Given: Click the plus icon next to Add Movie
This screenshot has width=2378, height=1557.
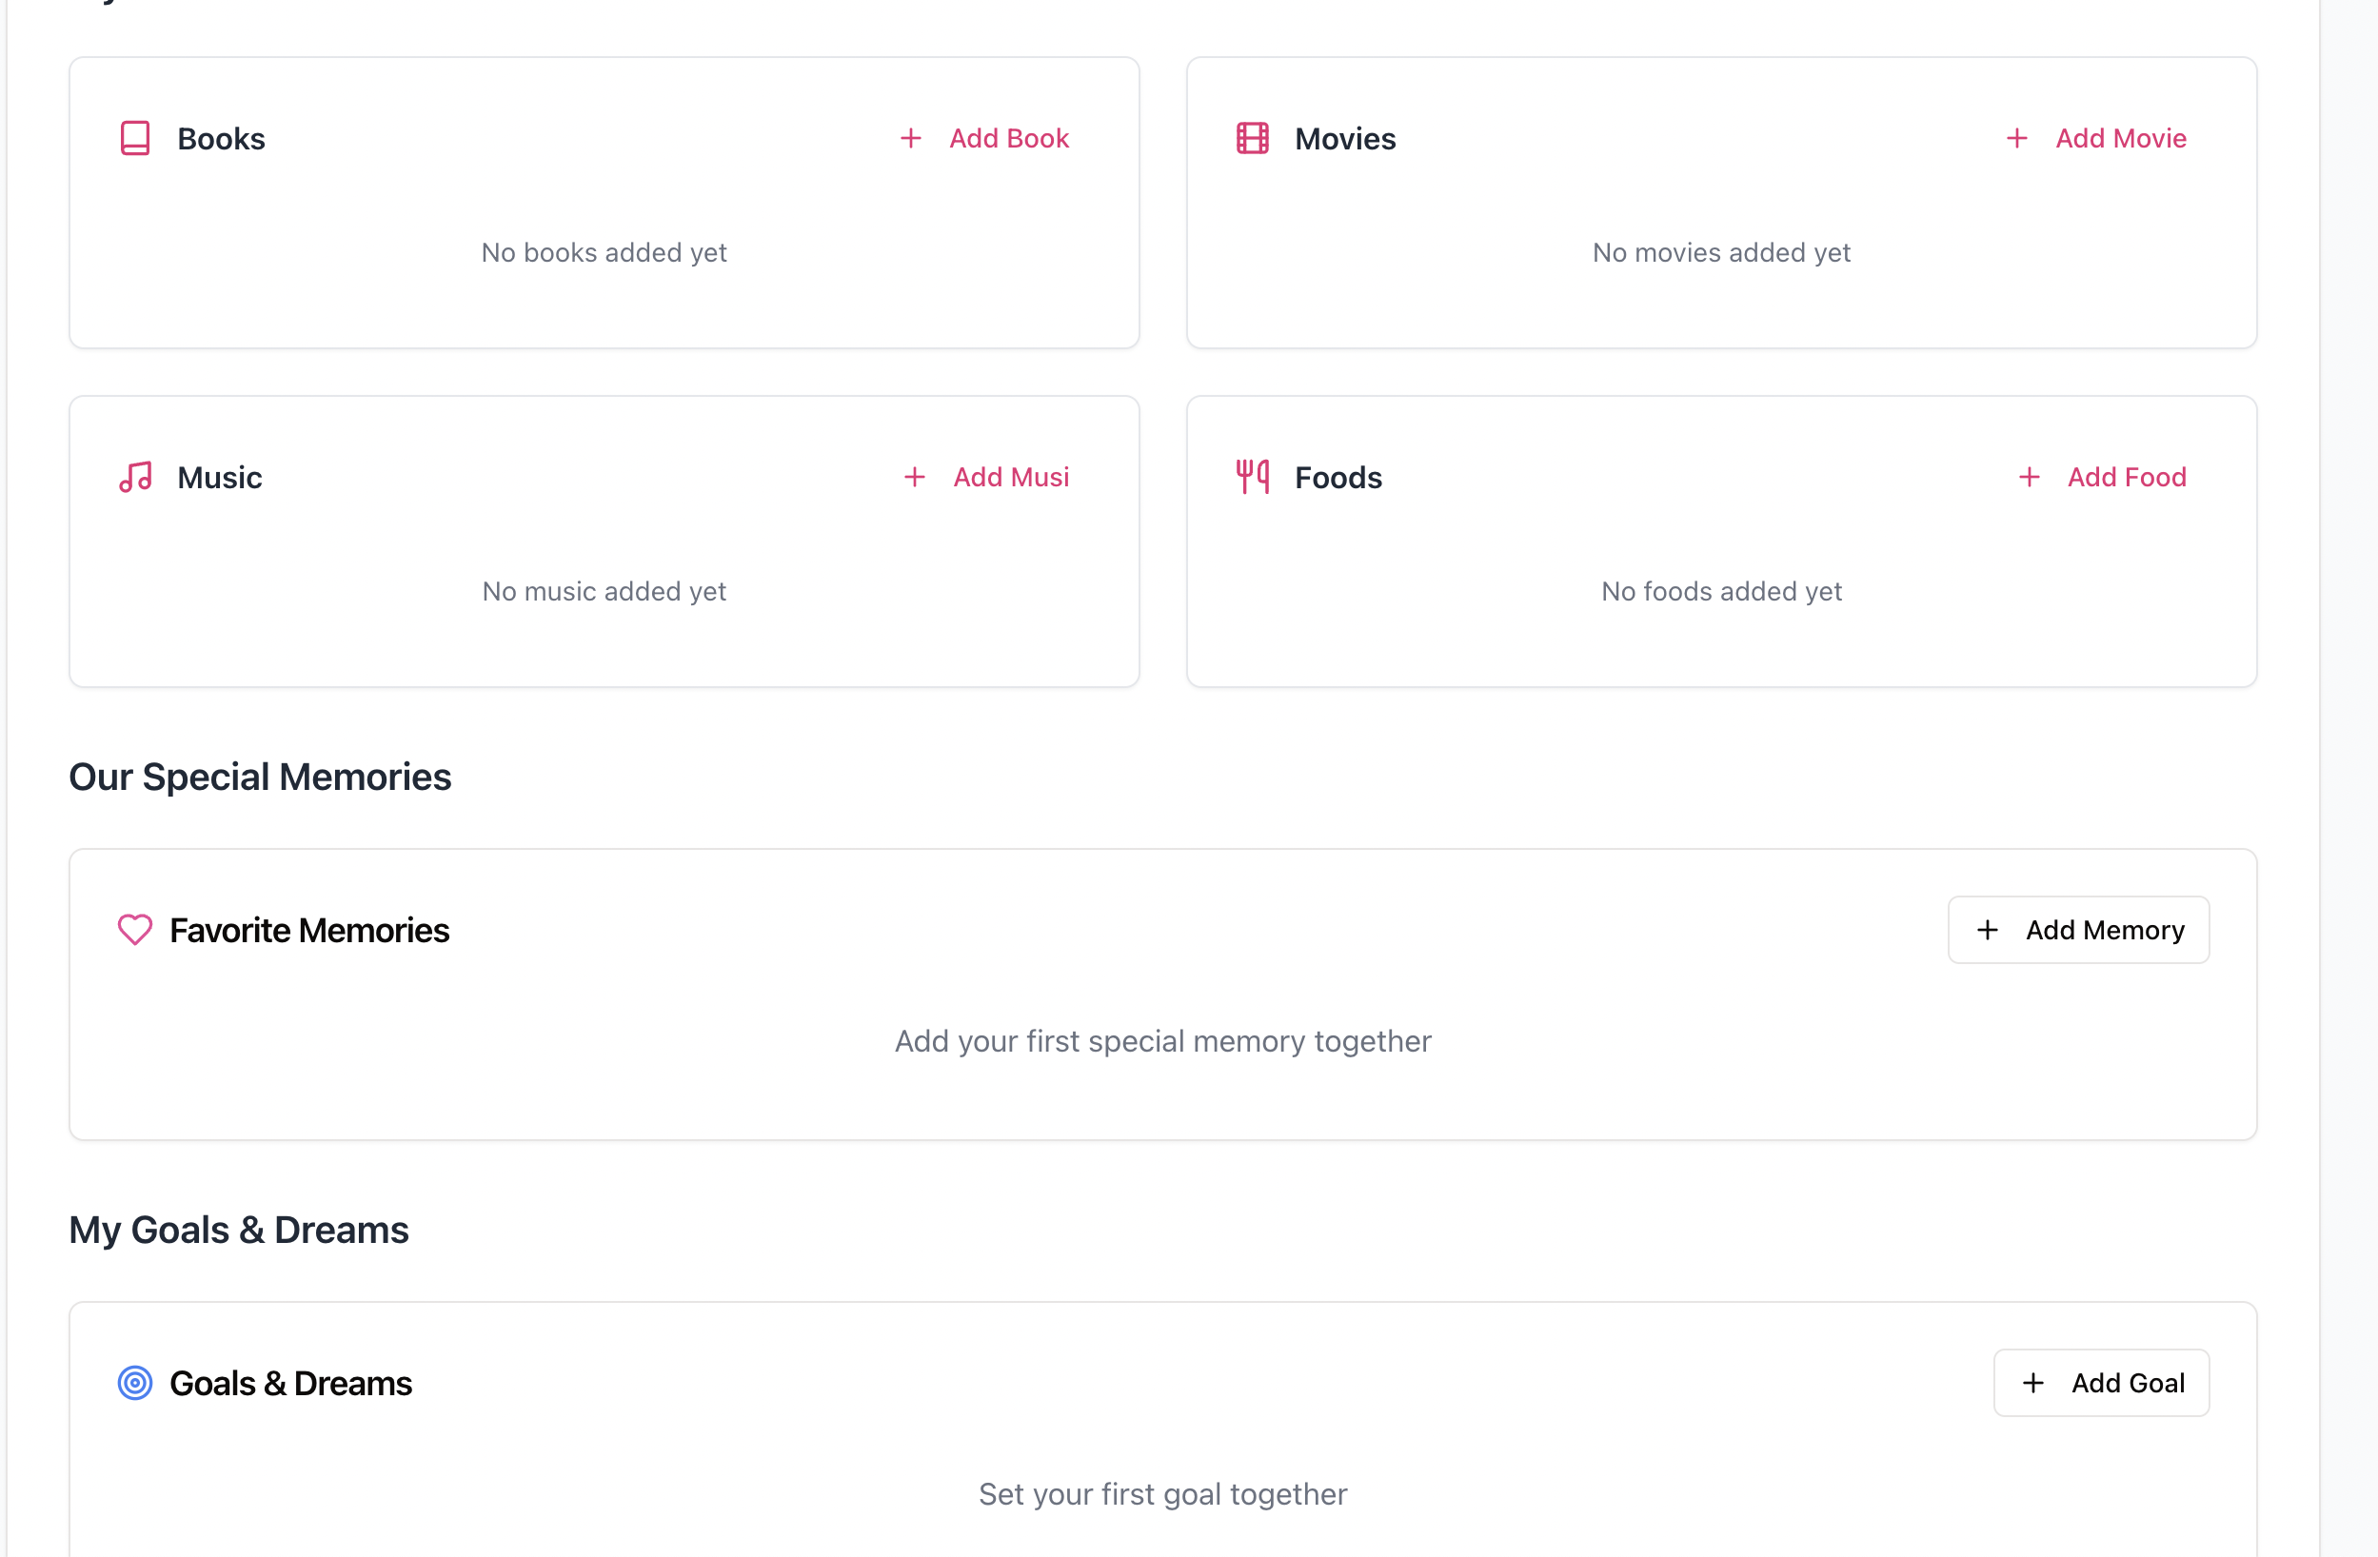Looking at the screenshot, I should (x=2016, y=138).
